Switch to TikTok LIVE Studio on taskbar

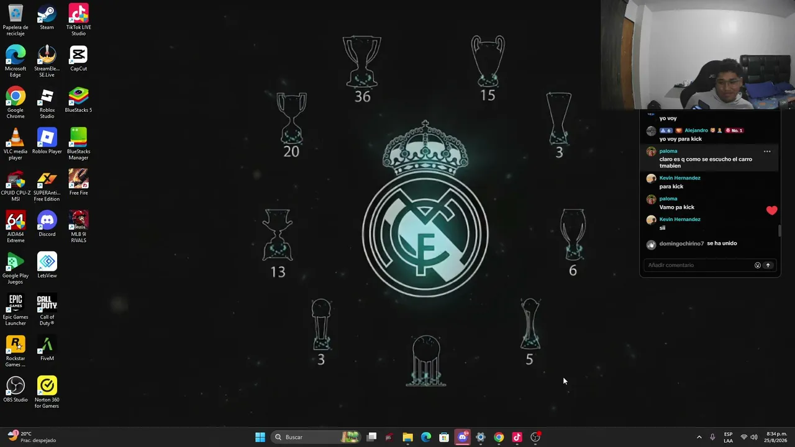(517, 437)
